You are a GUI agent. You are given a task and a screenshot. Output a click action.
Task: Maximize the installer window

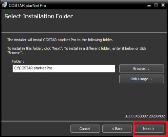(x=156, y=5)
